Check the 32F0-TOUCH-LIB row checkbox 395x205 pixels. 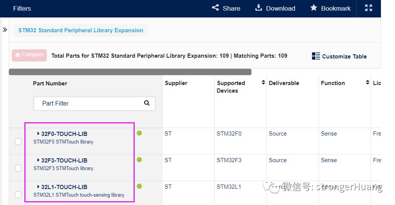click(18, 142)
